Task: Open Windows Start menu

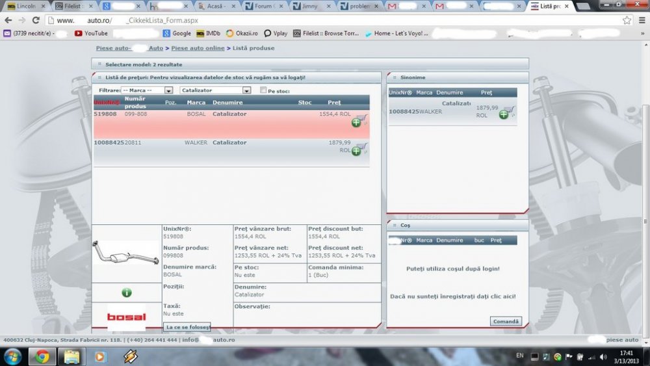Action: pos(12,356)
